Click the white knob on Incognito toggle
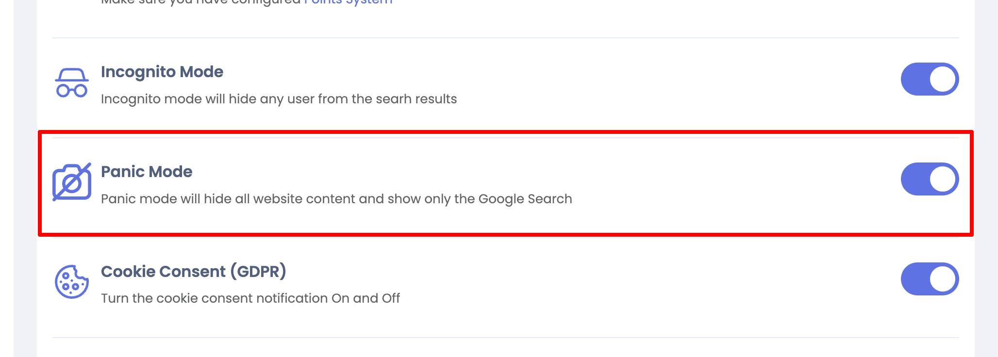 [943, 79]
